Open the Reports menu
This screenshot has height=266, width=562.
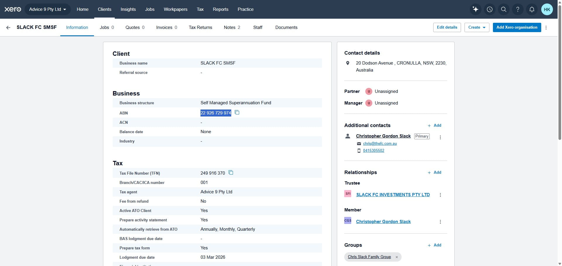[x=220, y=9]
